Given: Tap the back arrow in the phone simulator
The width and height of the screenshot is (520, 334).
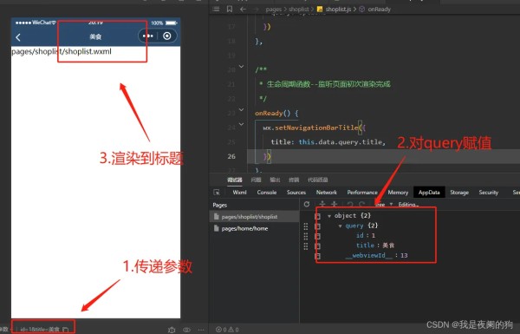Looking at the screenshot, I should [18, 37].
